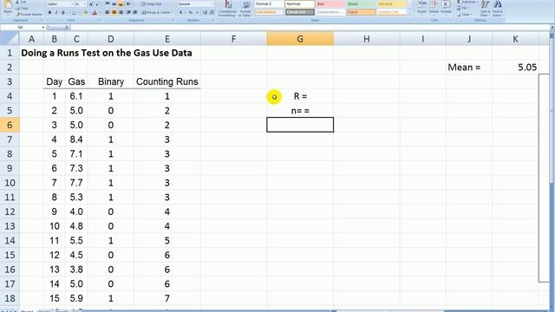
Task: Select Align Text Left
Action: pos(108,12)
